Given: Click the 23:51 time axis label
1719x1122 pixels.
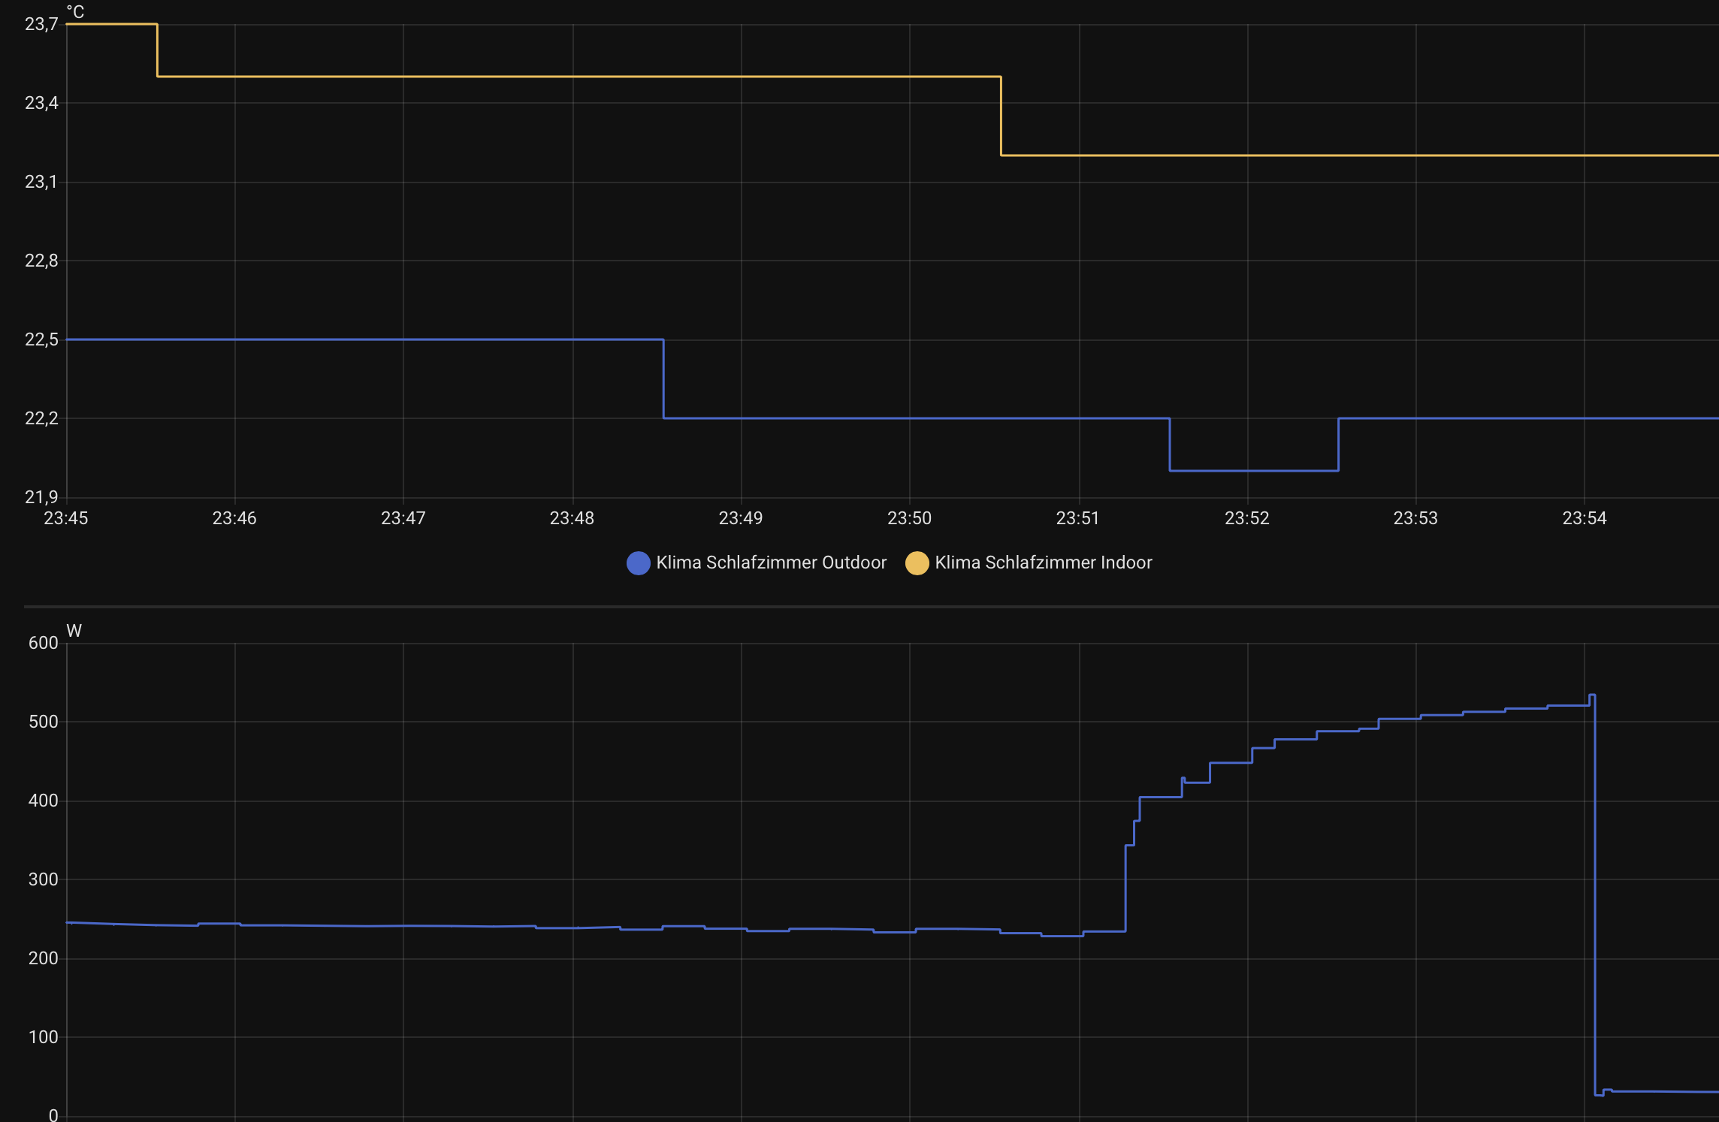Looking at the screenshot, I should [x=1078, y=518].
